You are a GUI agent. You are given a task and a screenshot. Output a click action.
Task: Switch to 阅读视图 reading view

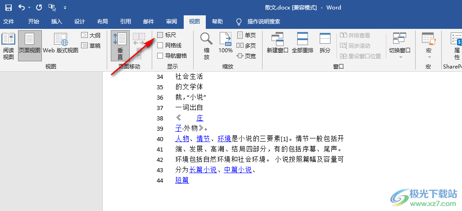[9, 46]
